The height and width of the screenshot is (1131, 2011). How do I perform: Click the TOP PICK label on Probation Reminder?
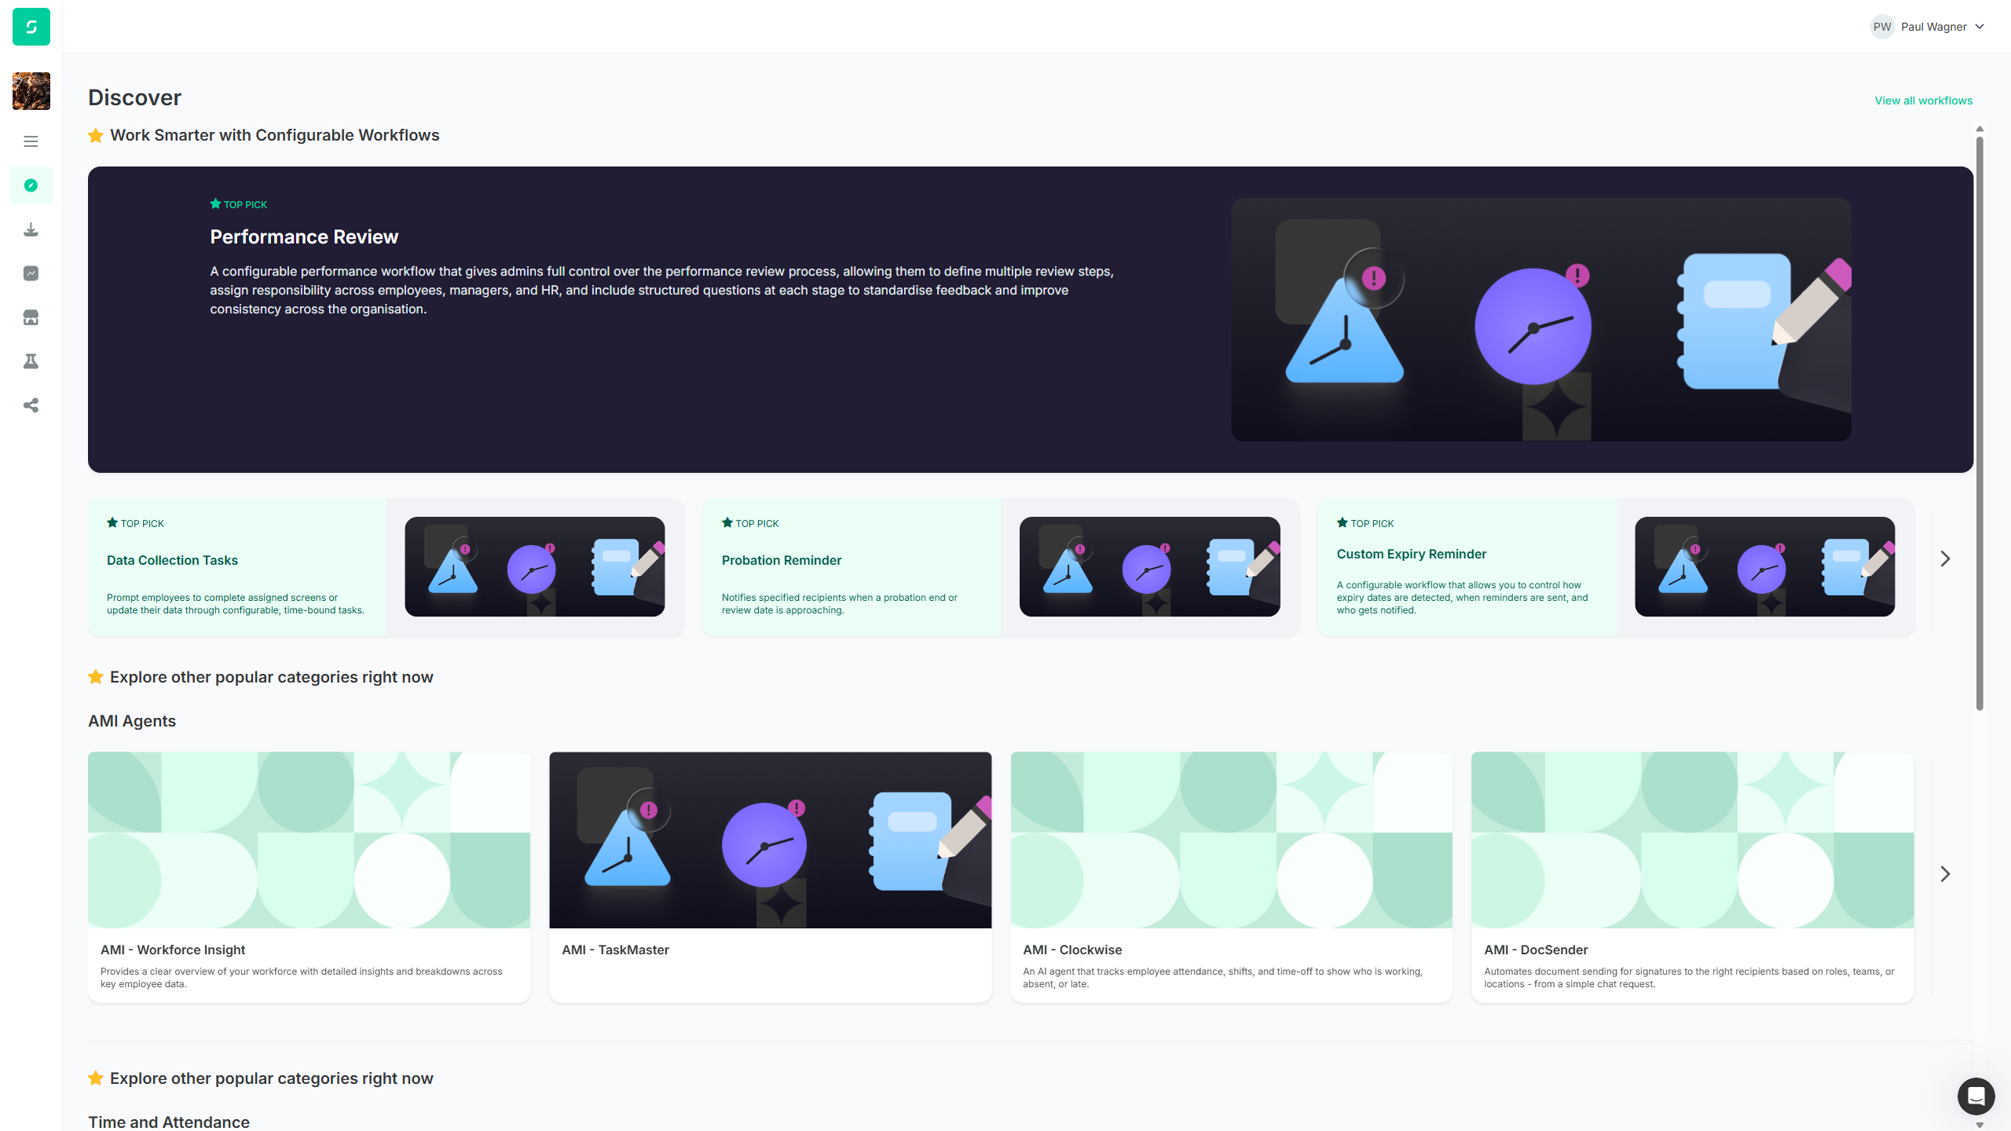(x=750, y=523)
